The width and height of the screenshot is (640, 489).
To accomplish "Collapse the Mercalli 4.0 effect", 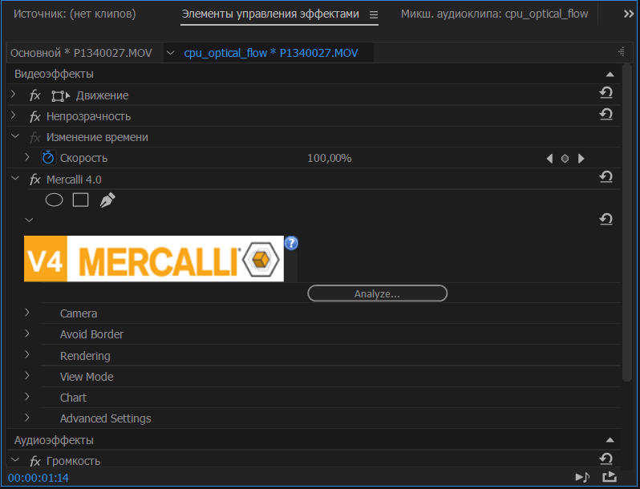I will [15, 179].
